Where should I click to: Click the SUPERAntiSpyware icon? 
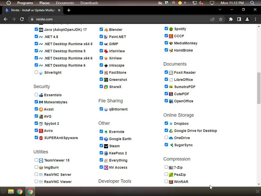(x=41, y=138)
